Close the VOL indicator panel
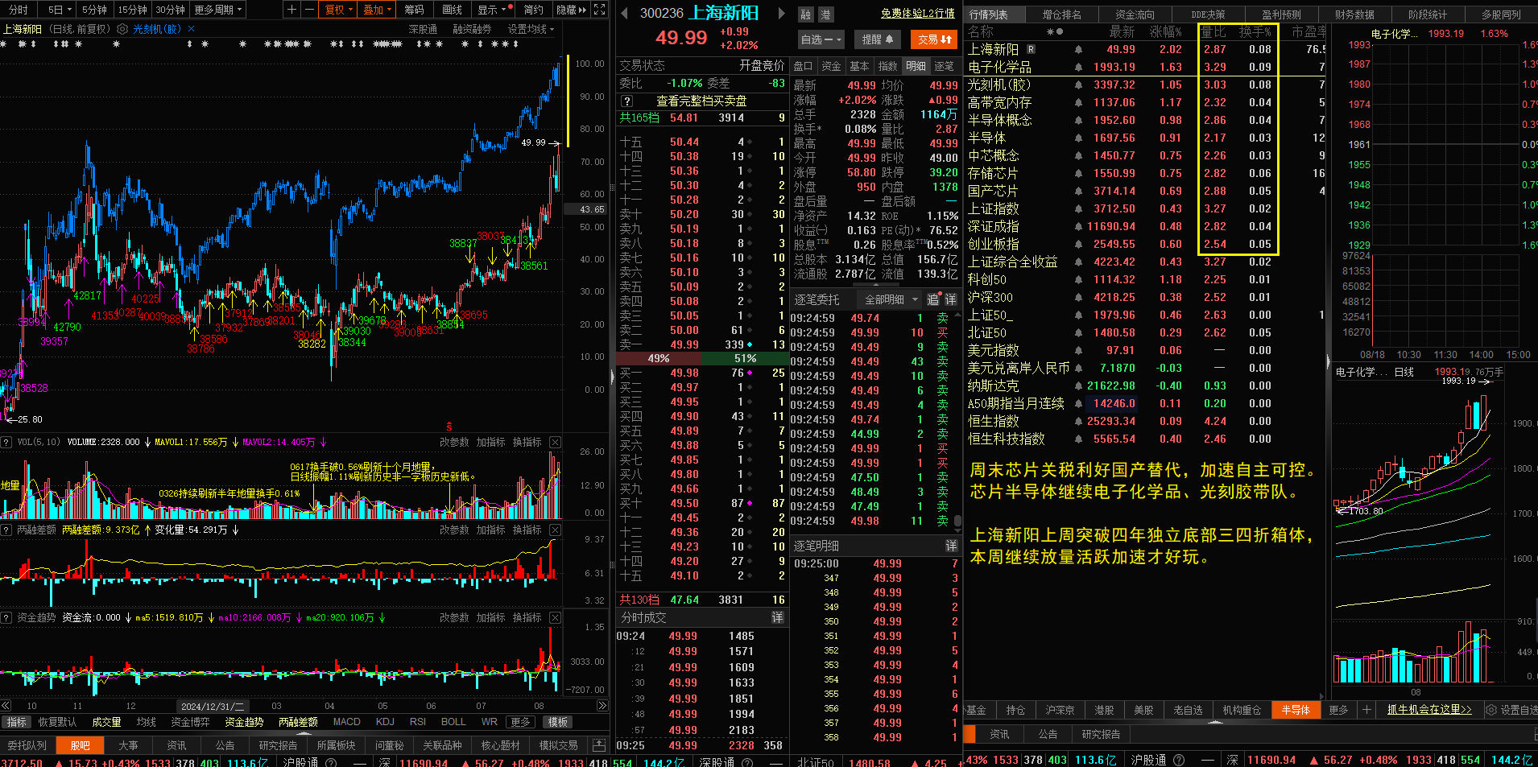The width and height of the screenshot is (1538, 767). pos(555,443)
